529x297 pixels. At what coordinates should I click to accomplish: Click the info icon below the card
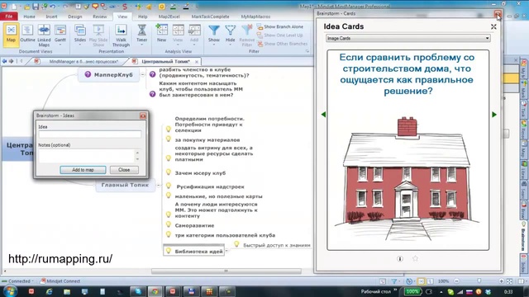[400, 258]
